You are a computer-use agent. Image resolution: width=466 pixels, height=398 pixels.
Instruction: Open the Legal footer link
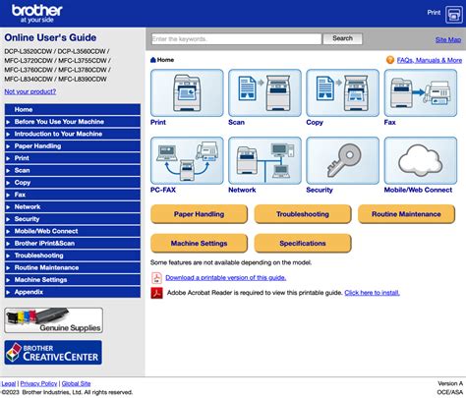(8, 383)
